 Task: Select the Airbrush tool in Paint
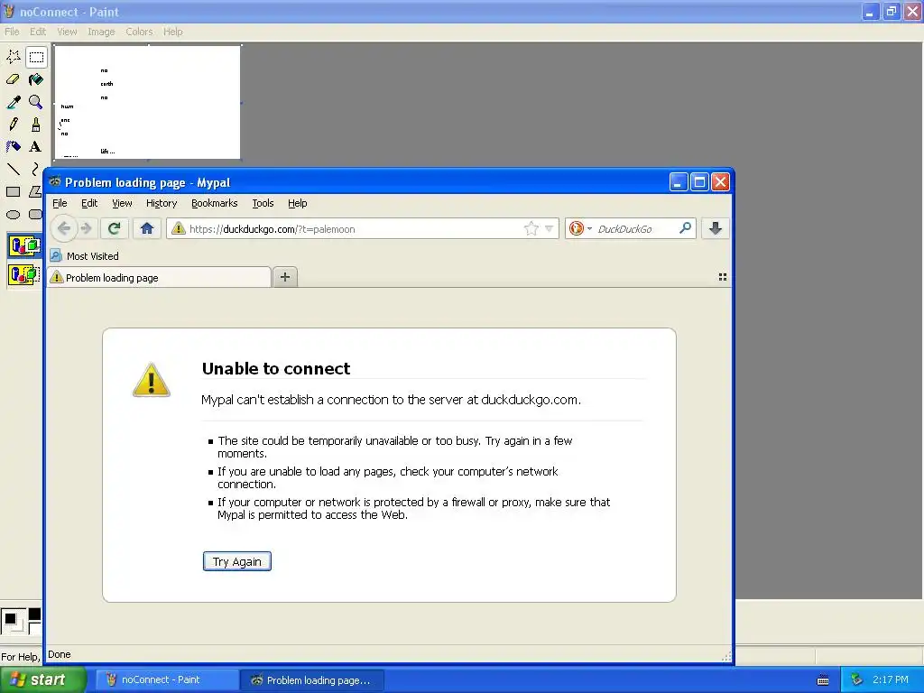point(13,147)
